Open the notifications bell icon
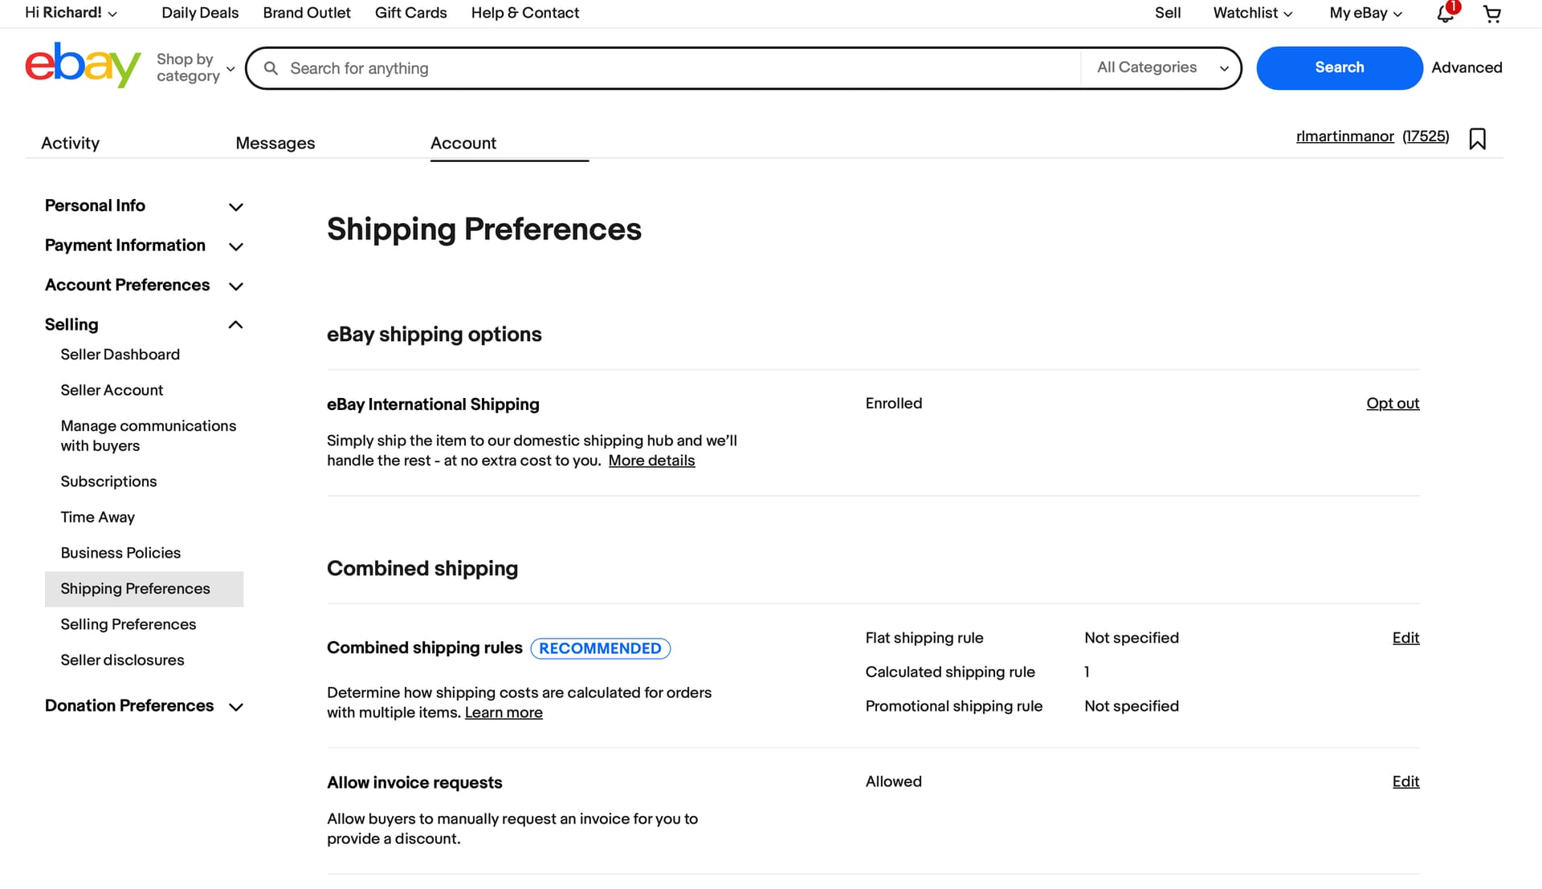Image resolution: width=1542 pixels, height=889 pixels. tap(1445, 14)
